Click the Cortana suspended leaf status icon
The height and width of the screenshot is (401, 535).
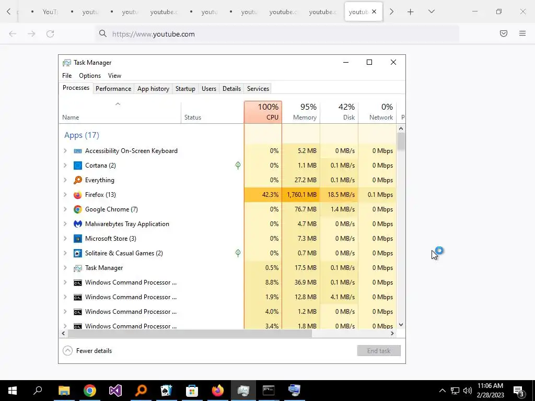238,166
